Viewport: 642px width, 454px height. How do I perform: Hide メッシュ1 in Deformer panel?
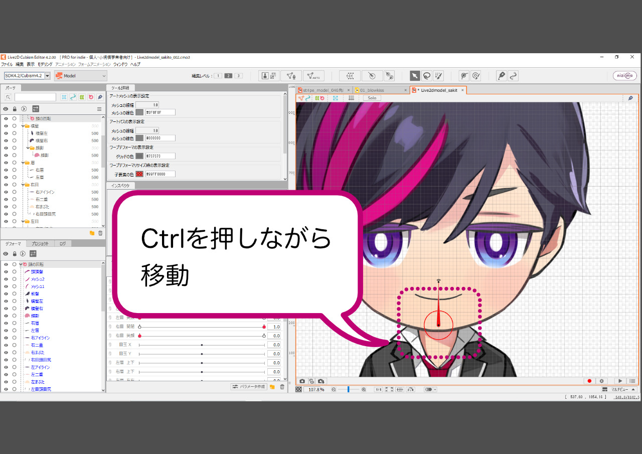click(6, 286)
